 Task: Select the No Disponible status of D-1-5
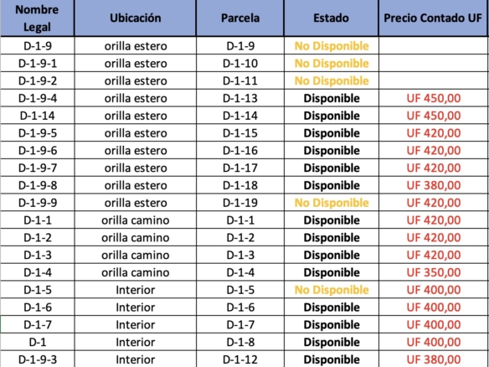331,290
